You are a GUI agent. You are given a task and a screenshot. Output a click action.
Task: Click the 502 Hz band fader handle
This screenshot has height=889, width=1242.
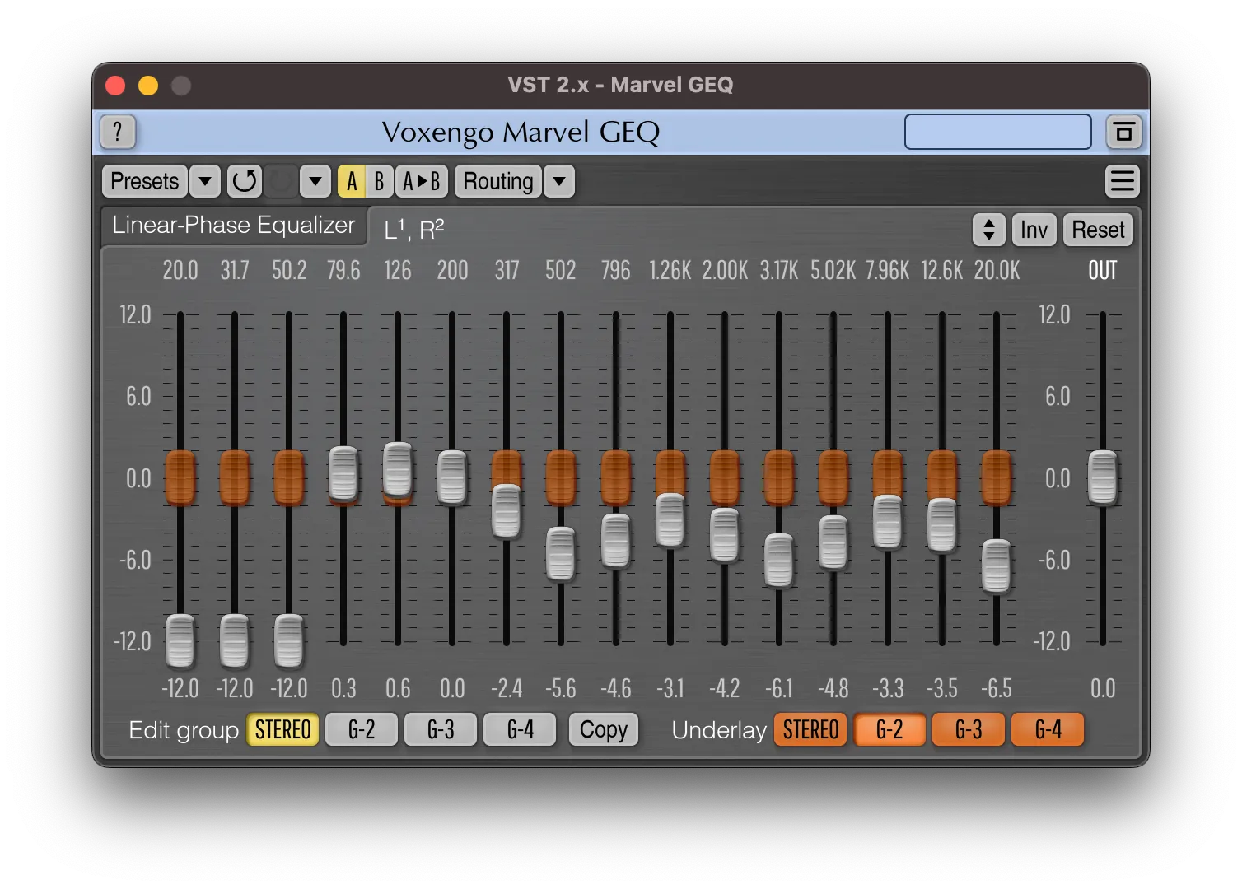coord(561,554)
